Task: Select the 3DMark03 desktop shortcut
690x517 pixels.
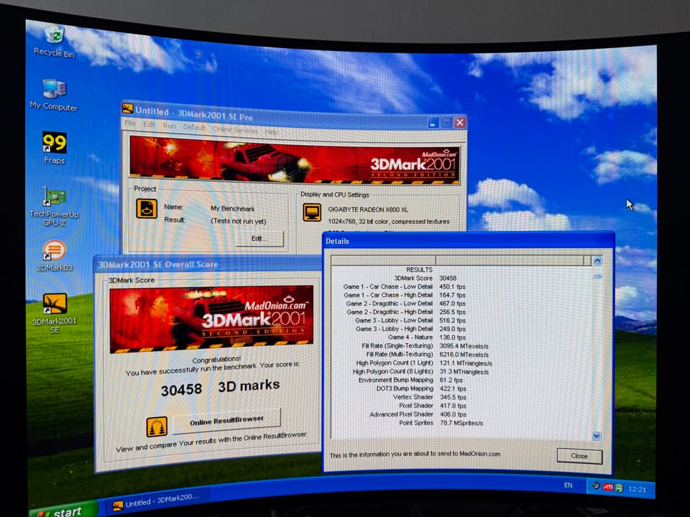Action: click(x=55, y=256)
